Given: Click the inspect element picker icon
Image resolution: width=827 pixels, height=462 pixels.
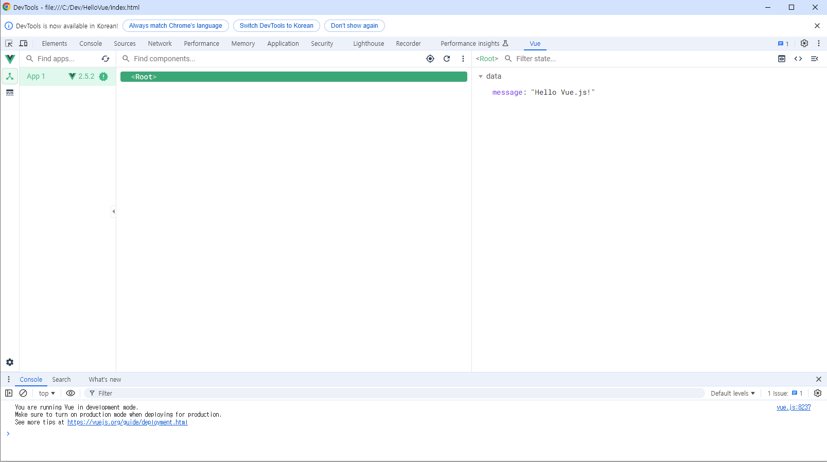Looking at the screenshot, I should pyautogui.click(x=9, y=43).
